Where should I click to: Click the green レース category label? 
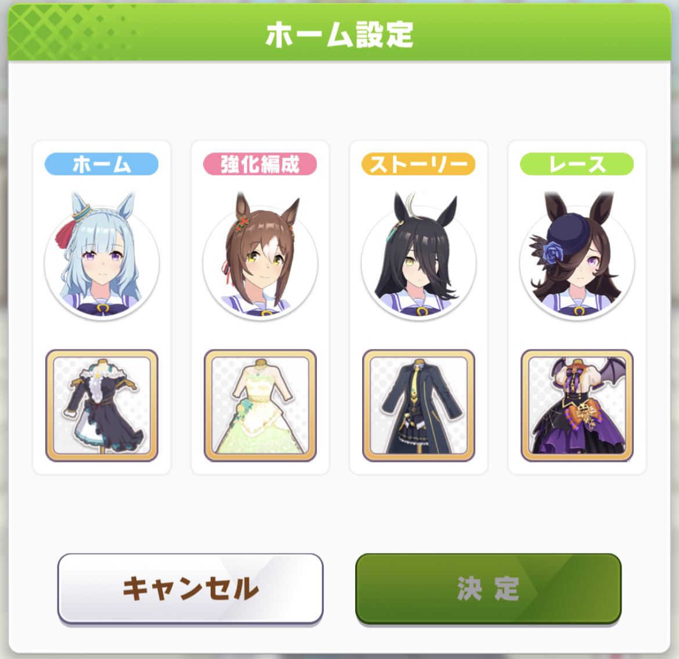point(577,164)
